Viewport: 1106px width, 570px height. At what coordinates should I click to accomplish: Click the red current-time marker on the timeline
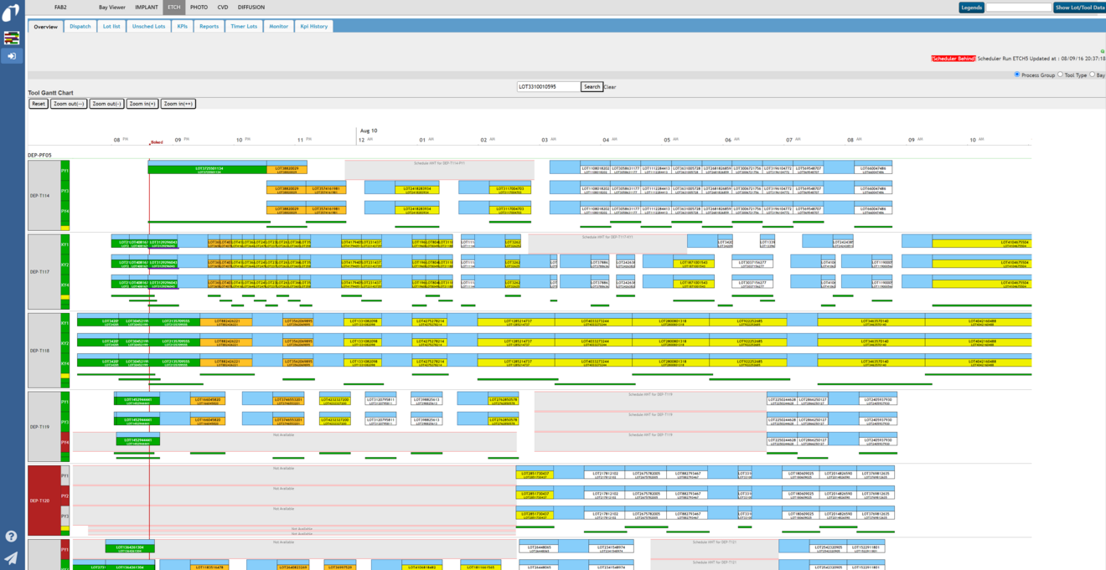click(x=150, y=142)
